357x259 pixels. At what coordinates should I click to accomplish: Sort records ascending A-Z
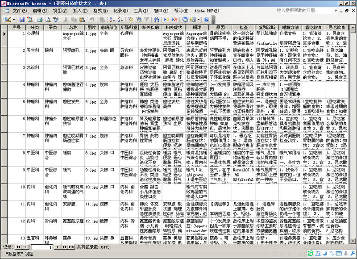[112, 20]
